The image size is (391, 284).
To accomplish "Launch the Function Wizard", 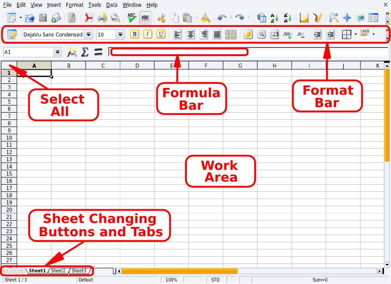I will 71,52.
